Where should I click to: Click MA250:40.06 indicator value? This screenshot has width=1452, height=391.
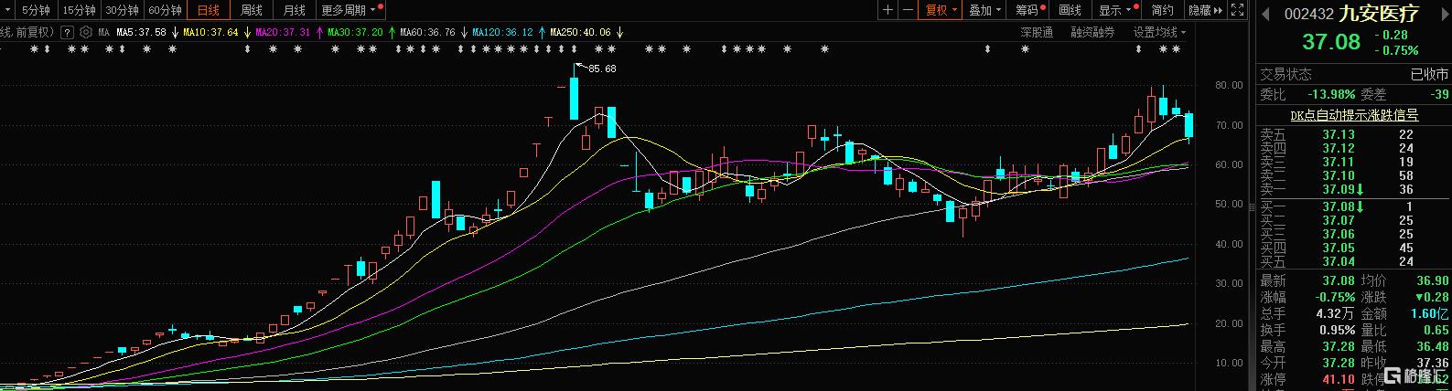coord(580,32)
